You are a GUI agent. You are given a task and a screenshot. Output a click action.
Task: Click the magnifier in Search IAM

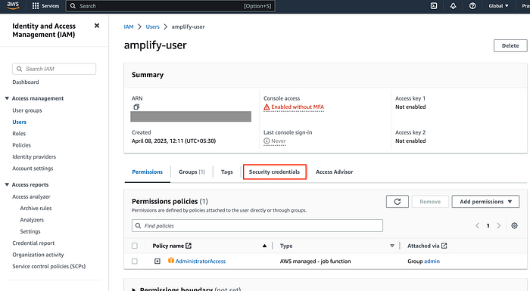tap(20, 69)
